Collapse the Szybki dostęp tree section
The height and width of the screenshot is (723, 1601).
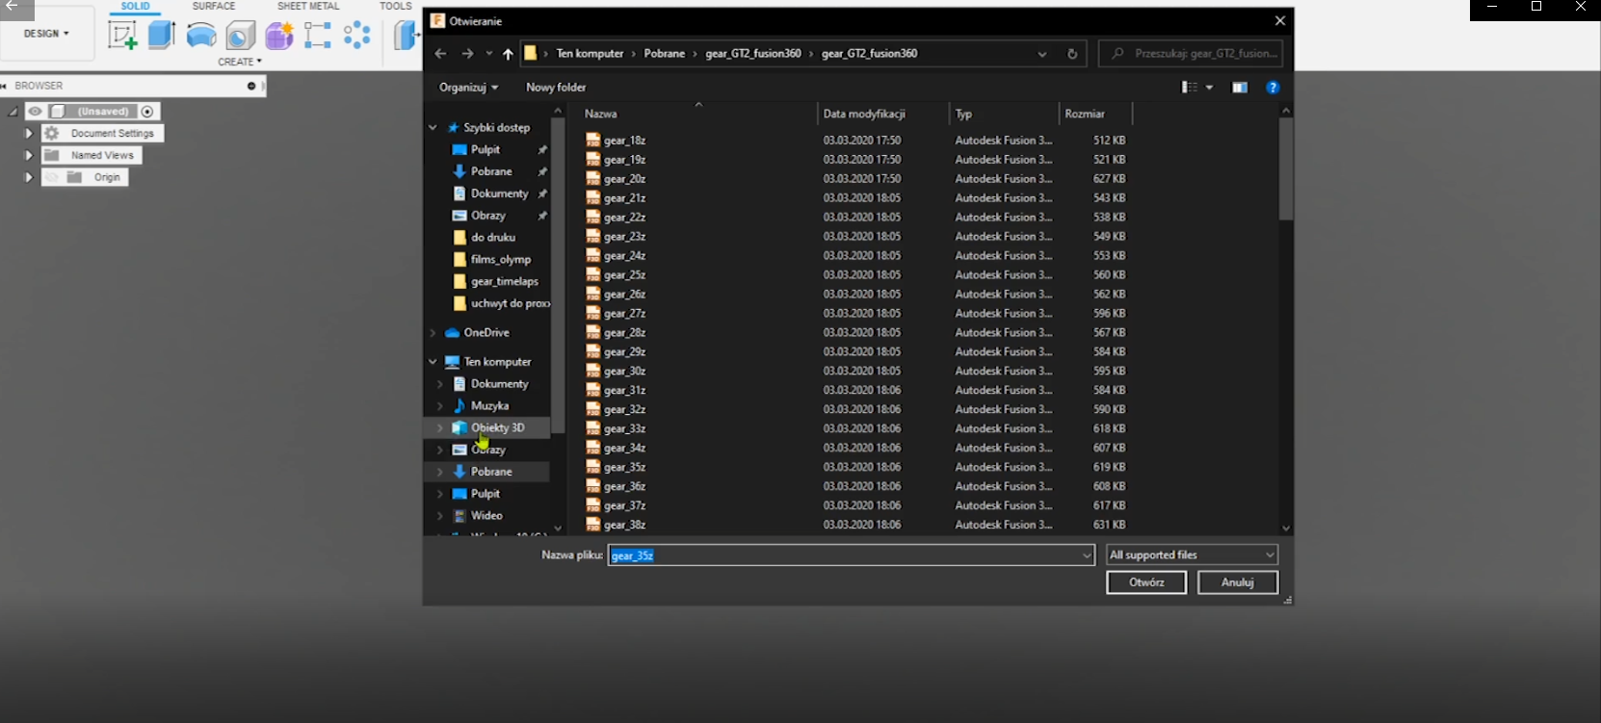coord(433,128)
